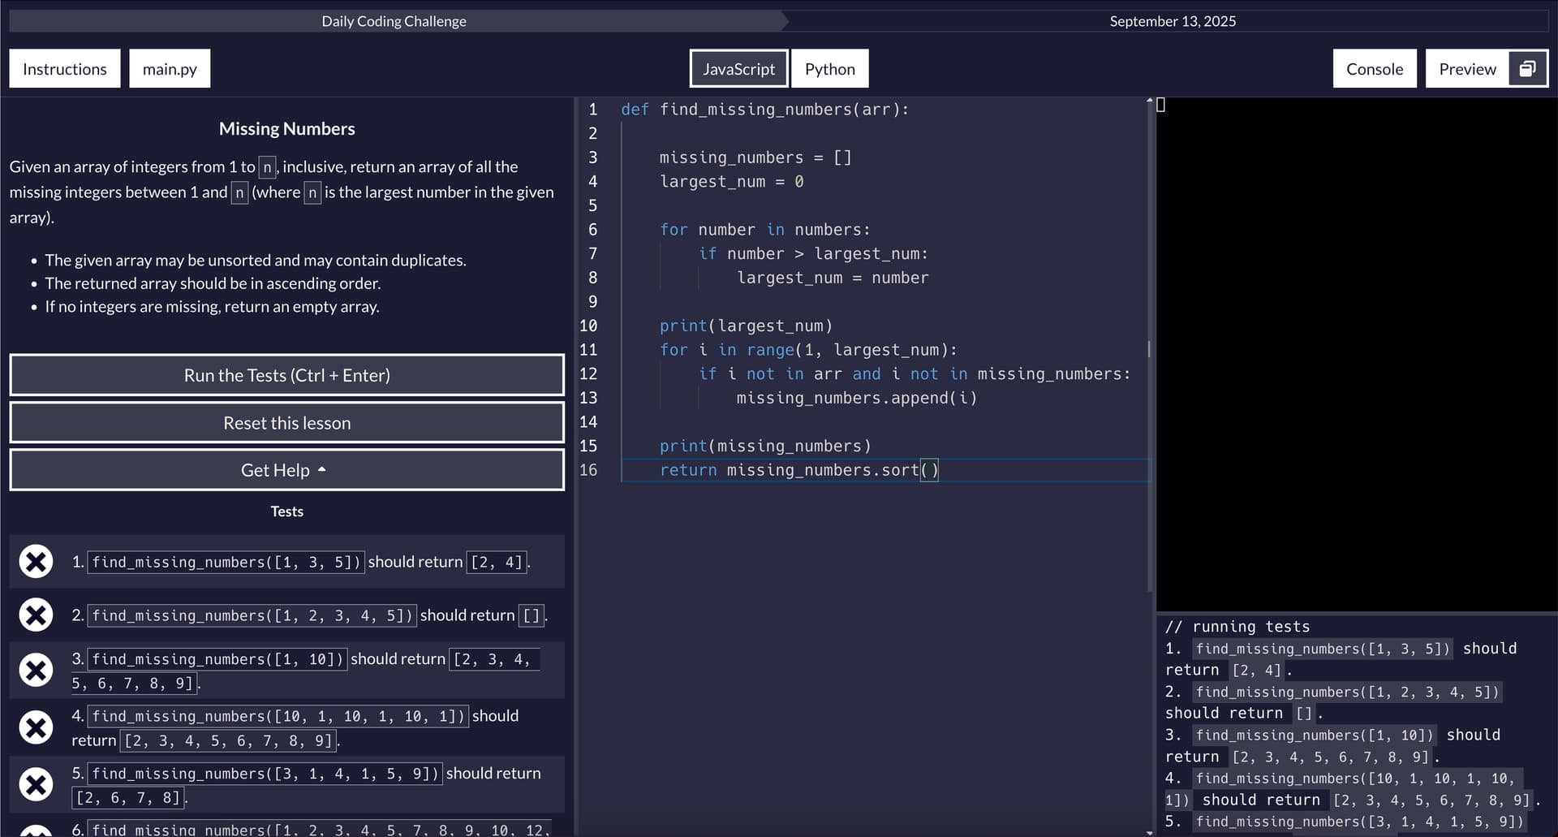Click the Daily Coding Challenge banner
The height and width of the screenshot is (837, 1558).
point(393,20)
